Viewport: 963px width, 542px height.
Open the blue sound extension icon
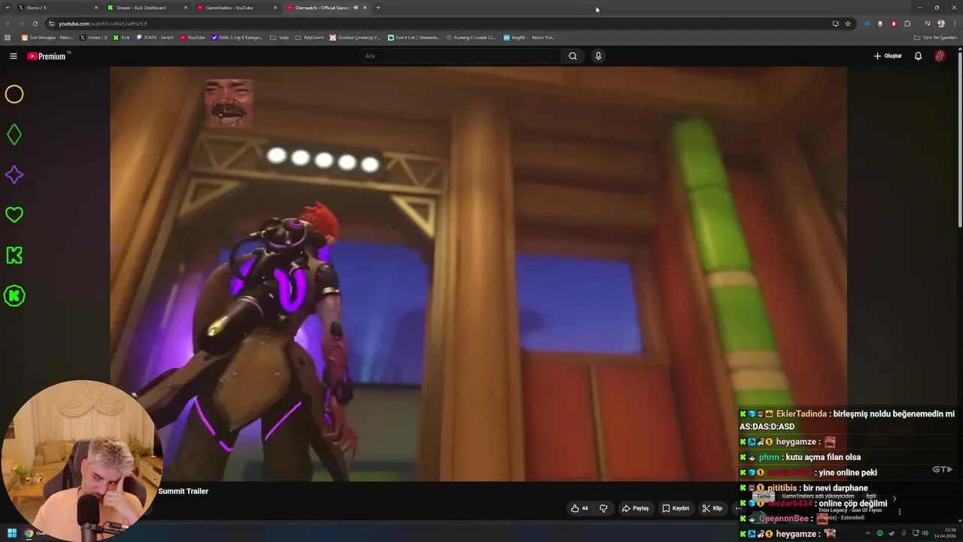(x=866, y=23)
